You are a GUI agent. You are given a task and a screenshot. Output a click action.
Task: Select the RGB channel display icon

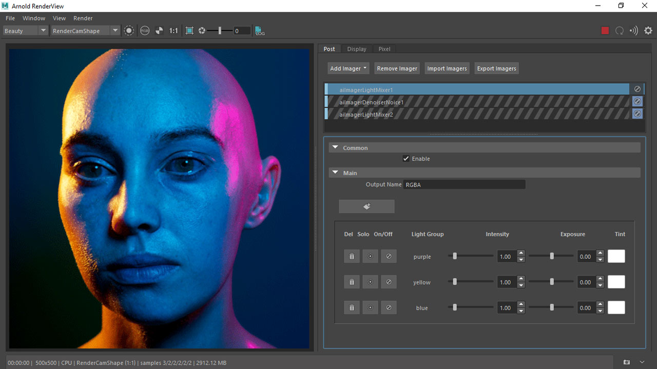pos(144,31)
